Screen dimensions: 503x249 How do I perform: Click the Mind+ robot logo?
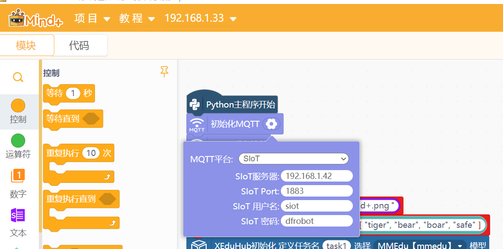pos(35,18)
